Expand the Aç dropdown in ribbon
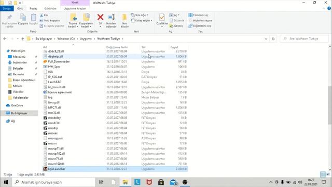332x187 pixels. coord(174,15)
